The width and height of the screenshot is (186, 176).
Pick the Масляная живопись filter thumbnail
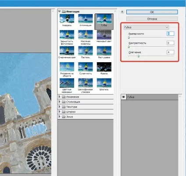[86, 35]
